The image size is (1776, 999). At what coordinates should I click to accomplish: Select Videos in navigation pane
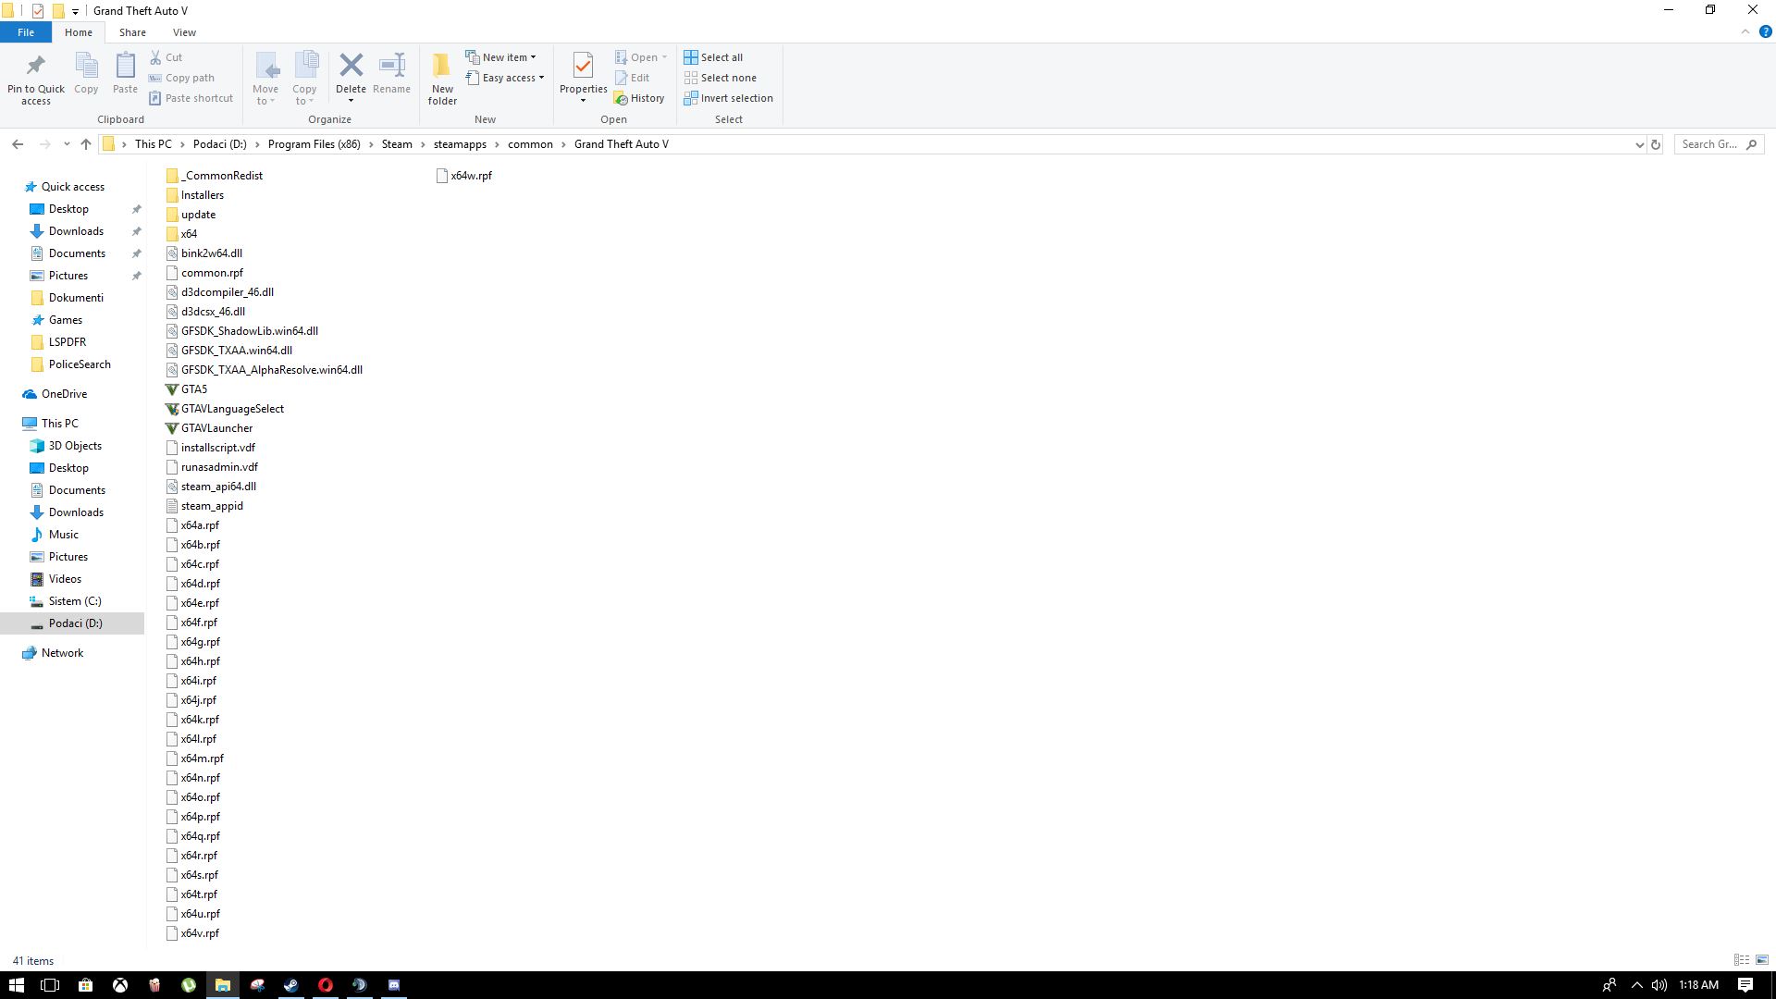65,579
